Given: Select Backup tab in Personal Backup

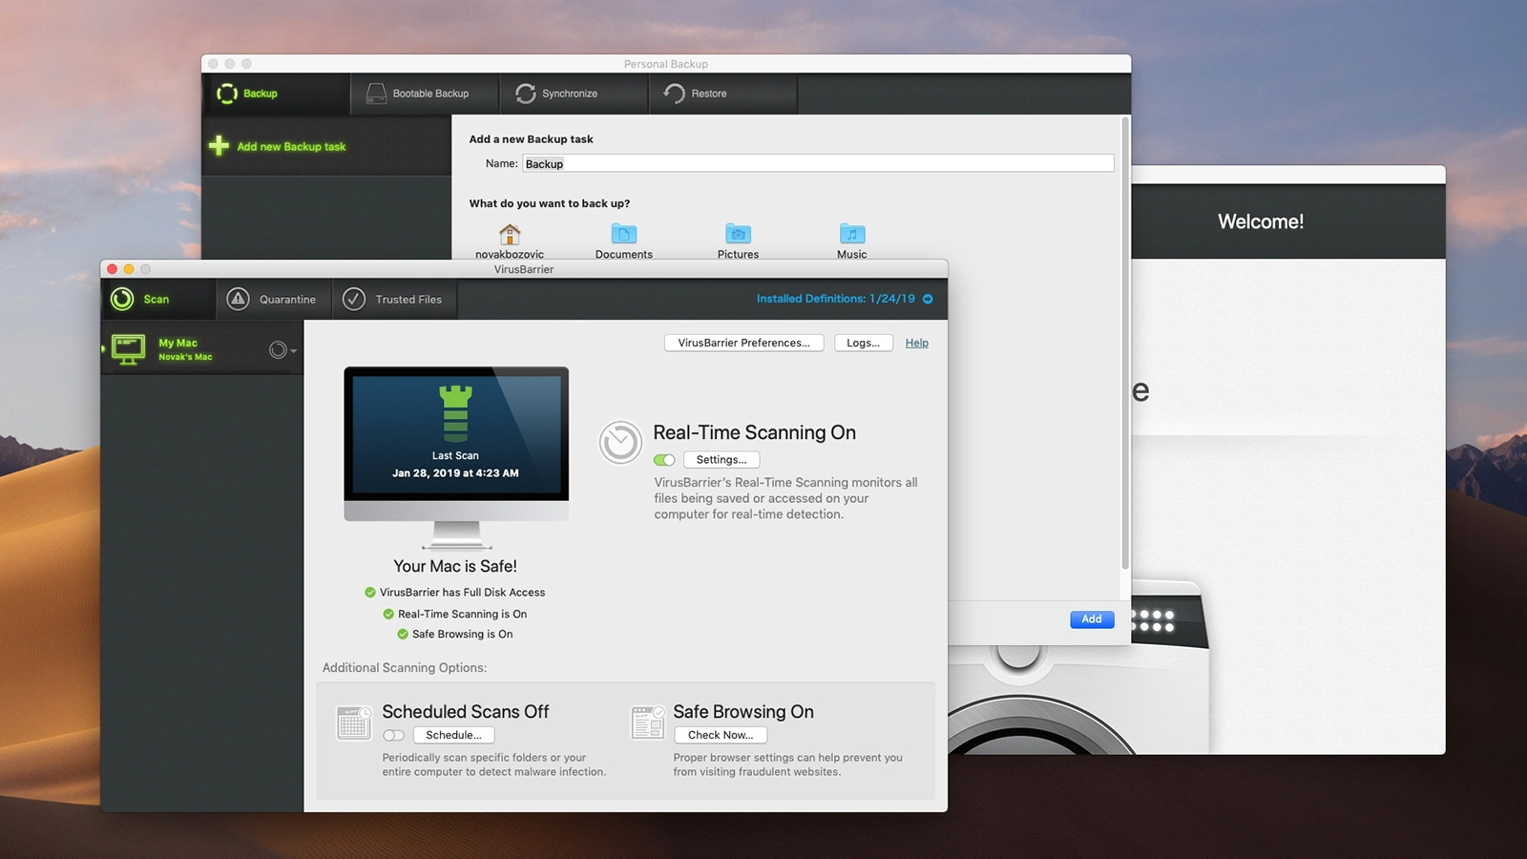Looking at the screenshot, I should 276,94.
